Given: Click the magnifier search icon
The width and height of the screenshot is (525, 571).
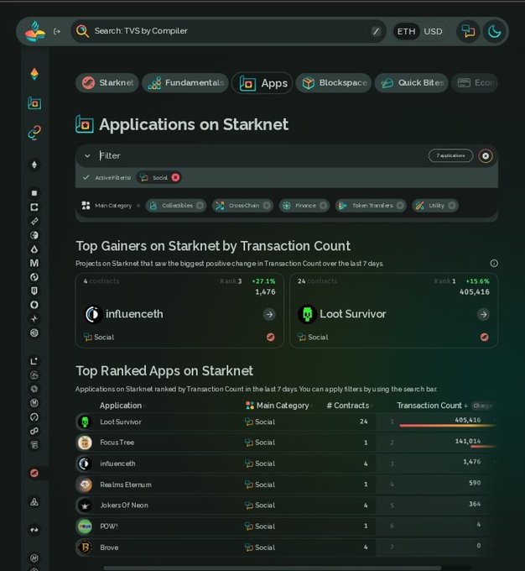Looking at the screenshot, I should pyautogui.click(x=82, y=31).
